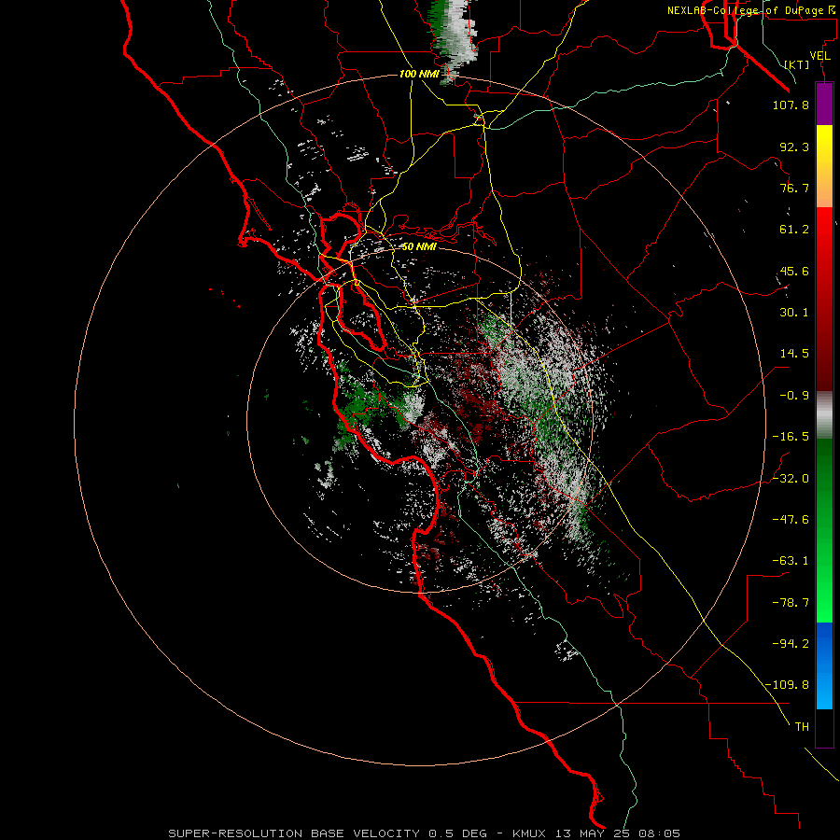
Task: Click the -32.0 velocity scale value
Action: (791, 479)
